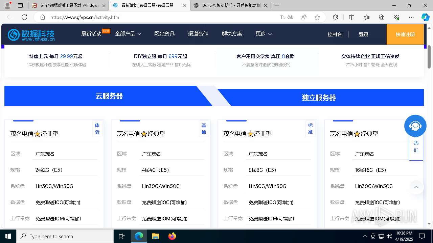
Task: Click the page vertical scrollbar
Action: point(429,57)
